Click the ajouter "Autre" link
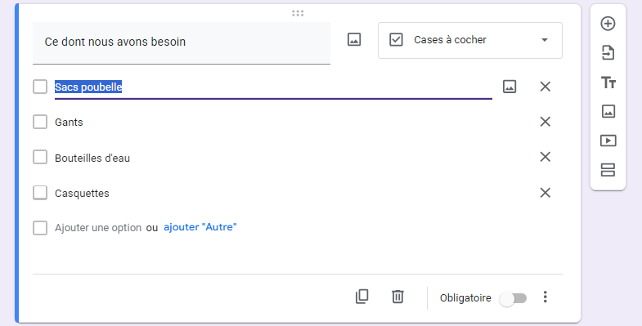The width and height of the screenshot is (642, 326). point(200,227)
